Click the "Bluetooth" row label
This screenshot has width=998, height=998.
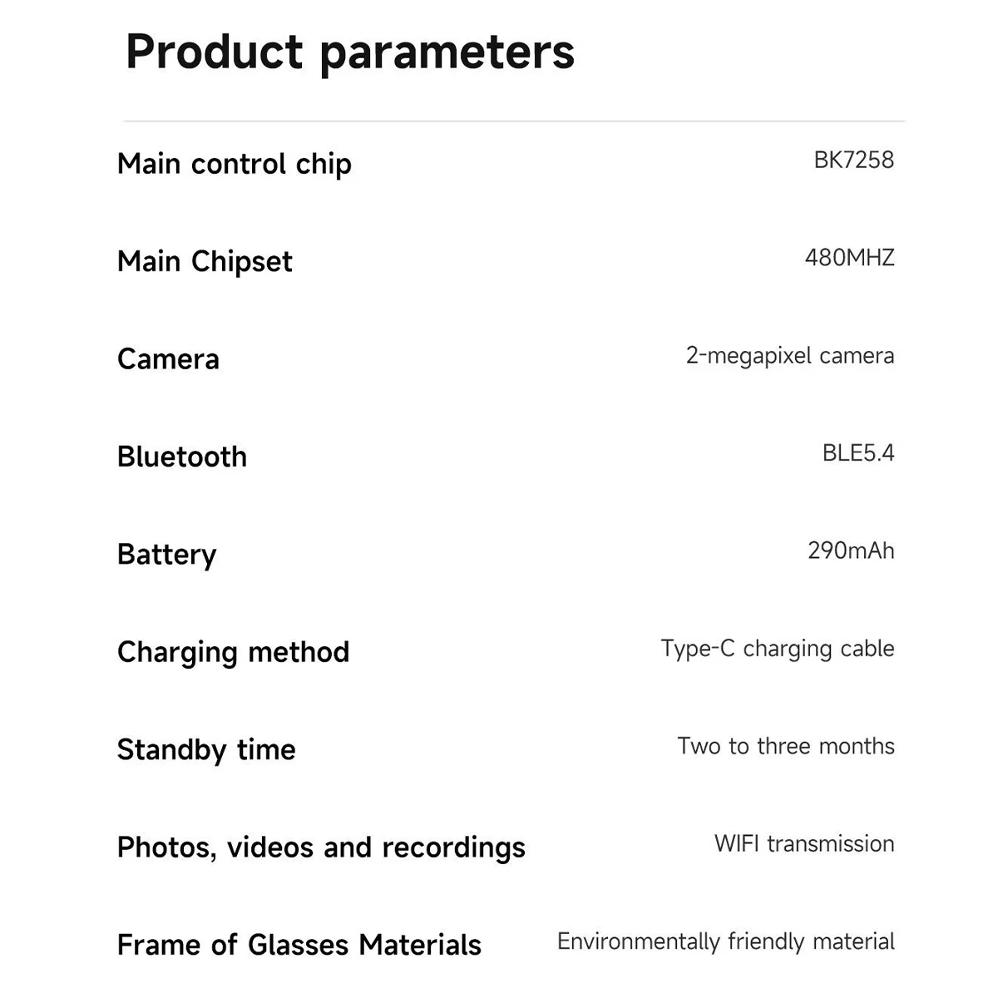182,457
